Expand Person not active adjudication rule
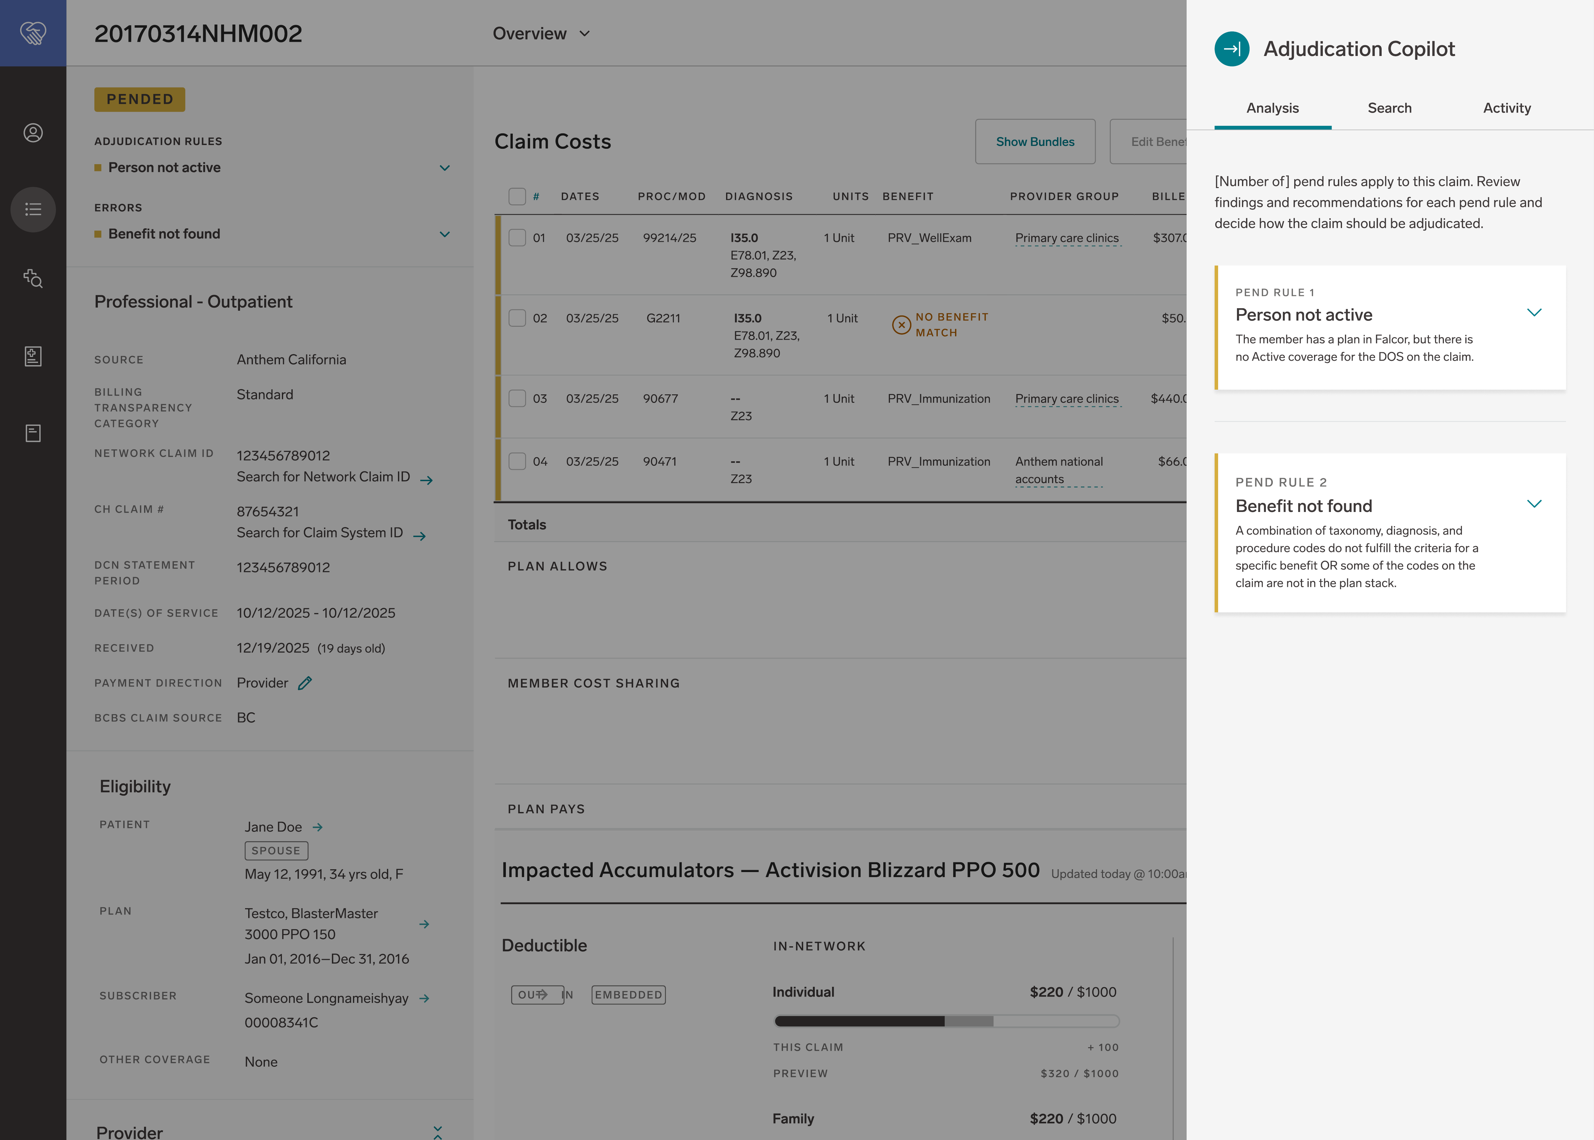 click(445, 168)
